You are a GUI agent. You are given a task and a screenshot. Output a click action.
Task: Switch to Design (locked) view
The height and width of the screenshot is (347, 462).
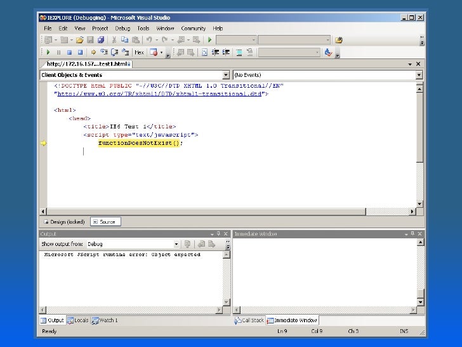(63, 222)
